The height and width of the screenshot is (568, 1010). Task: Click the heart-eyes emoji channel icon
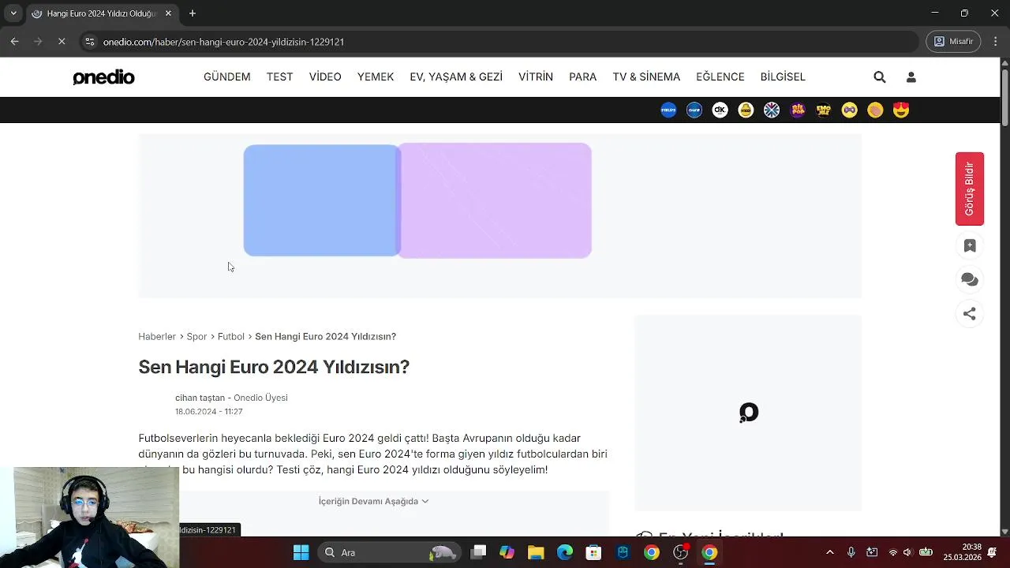click(x=901, y=110)
